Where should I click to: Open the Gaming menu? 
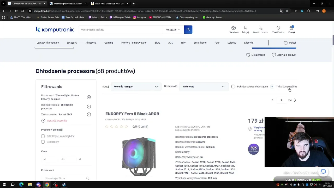click(x=109, y=43)
